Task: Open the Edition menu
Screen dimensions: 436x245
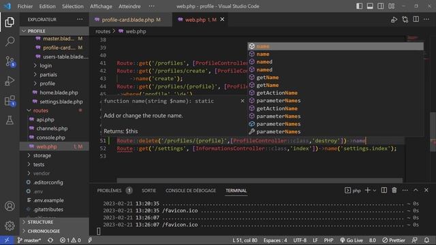Action: 47,6
